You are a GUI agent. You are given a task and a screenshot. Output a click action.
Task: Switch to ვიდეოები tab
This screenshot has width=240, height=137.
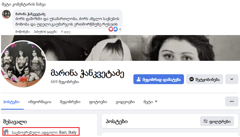pyautogui.click(x=125, y=102)
